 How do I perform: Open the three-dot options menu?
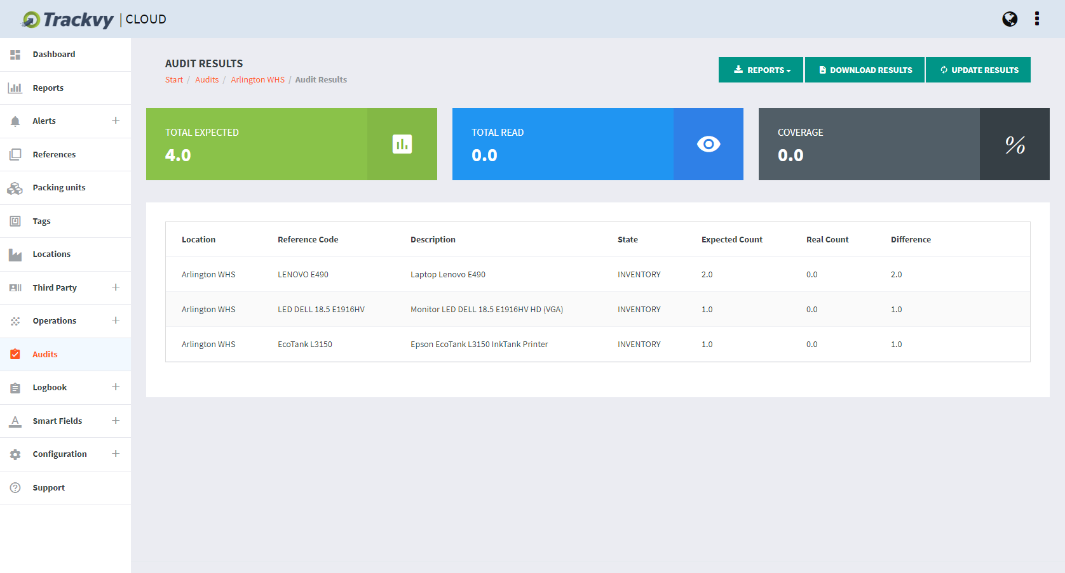[1037, 18]
